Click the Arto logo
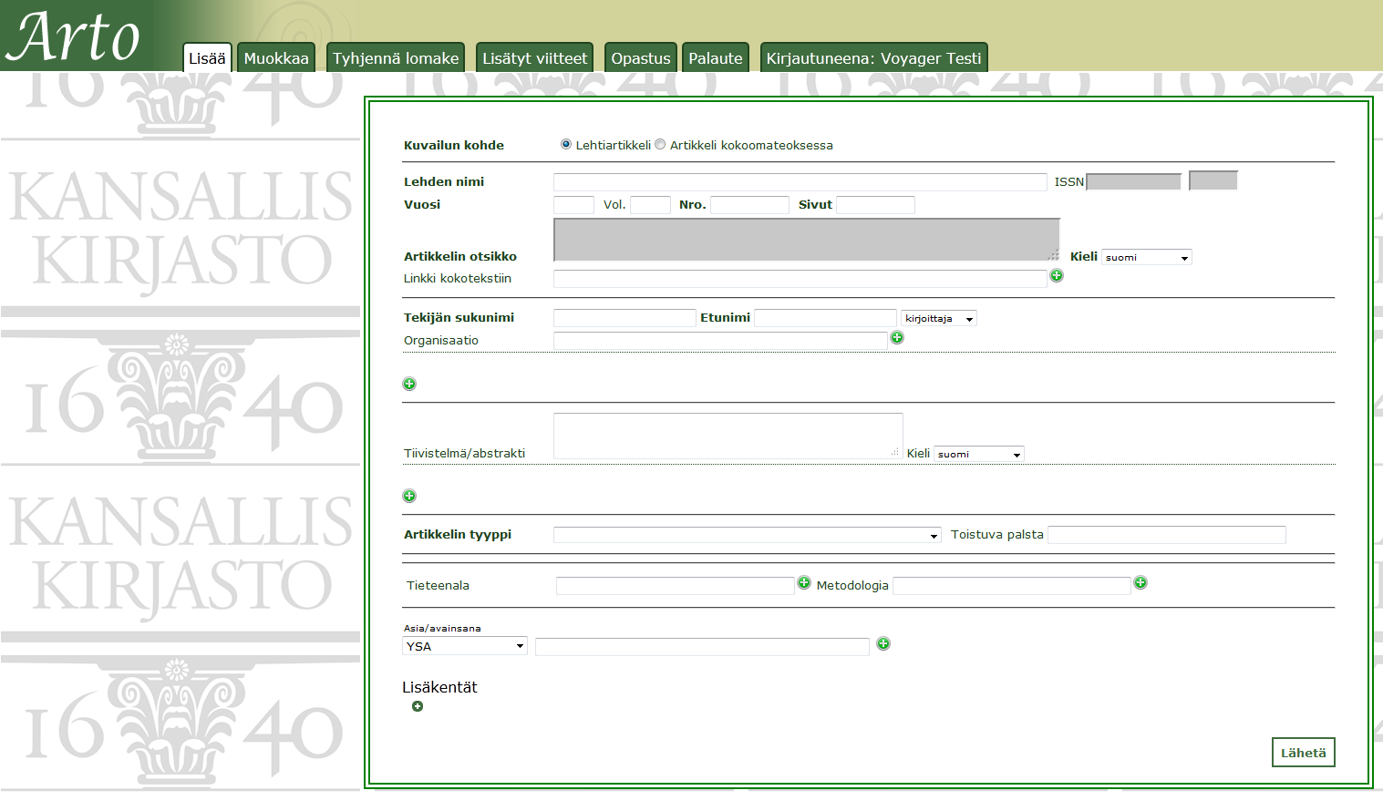Image resolution: width=1383 pixels, height=811 pixels. [x=73, y=36]
